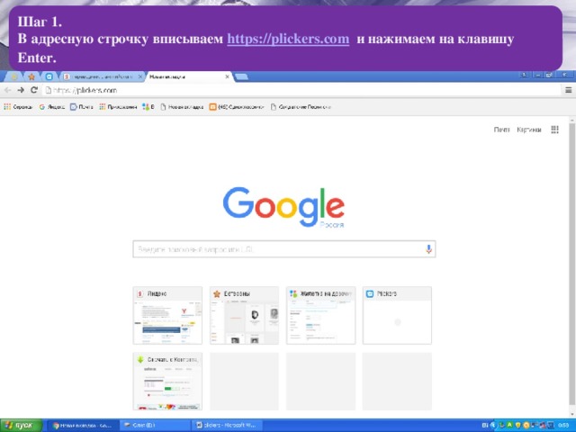Click the Google logo
576x432 pixels.
(283, 207)
